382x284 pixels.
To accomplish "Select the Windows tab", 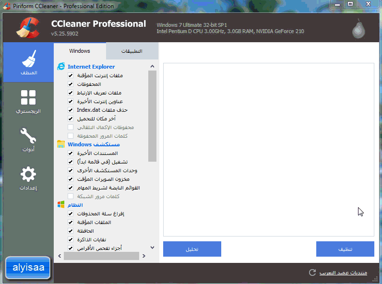I will 80,51.
